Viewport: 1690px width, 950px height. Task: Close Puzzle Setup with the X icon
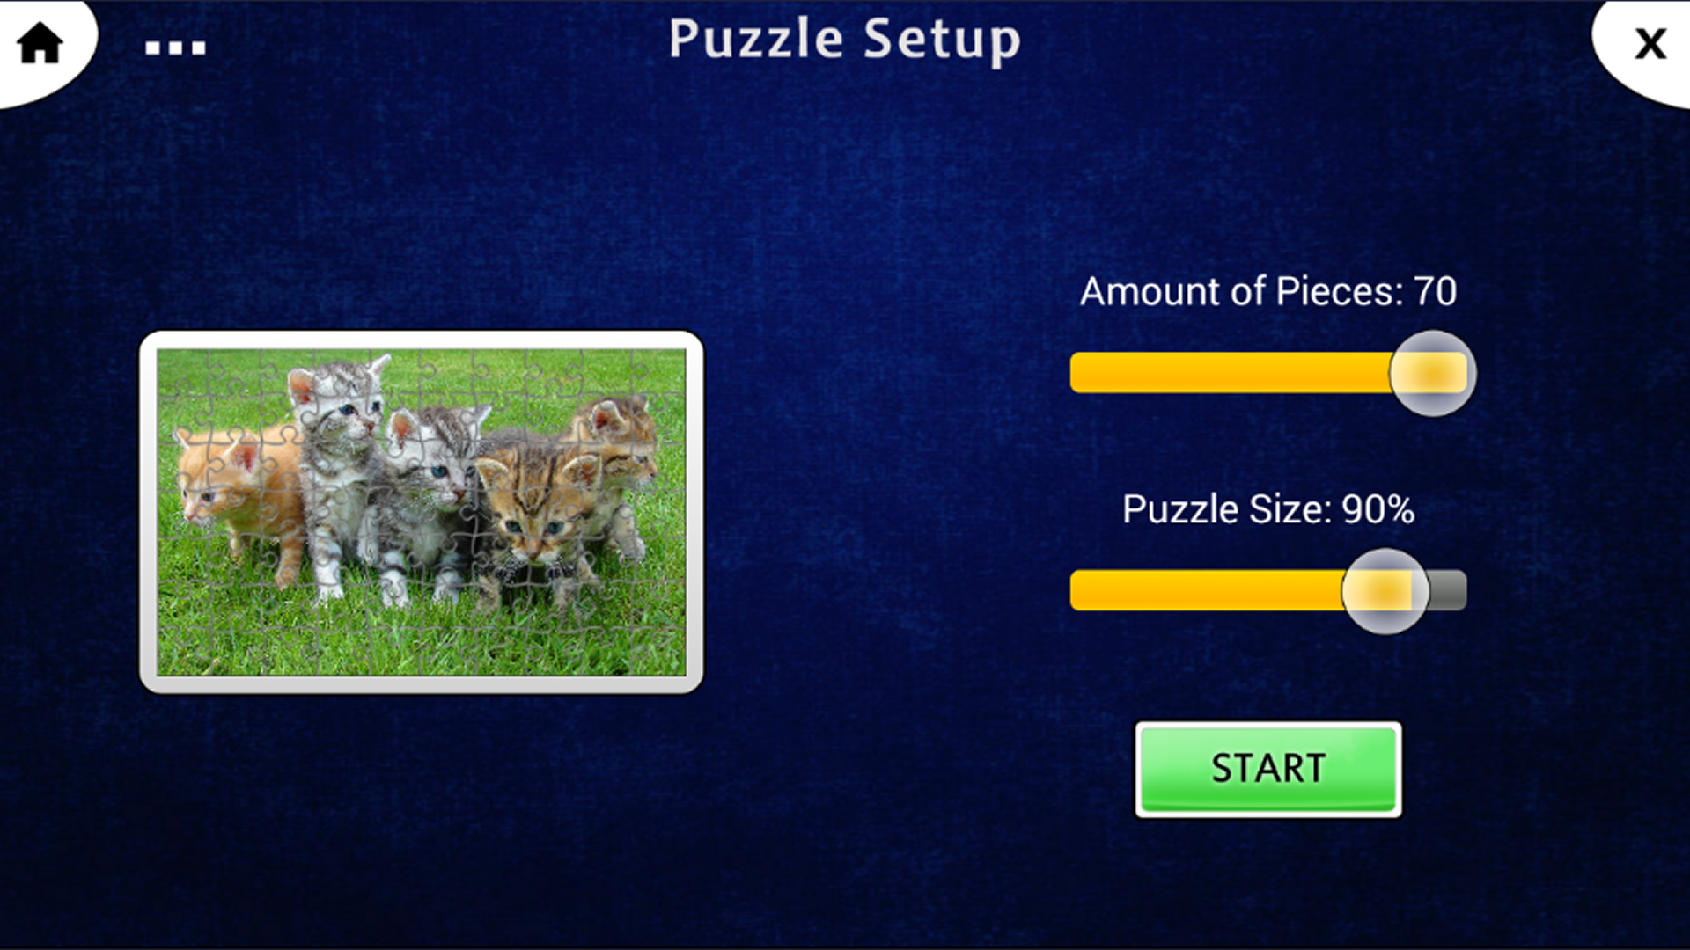tap(1650, 43)
